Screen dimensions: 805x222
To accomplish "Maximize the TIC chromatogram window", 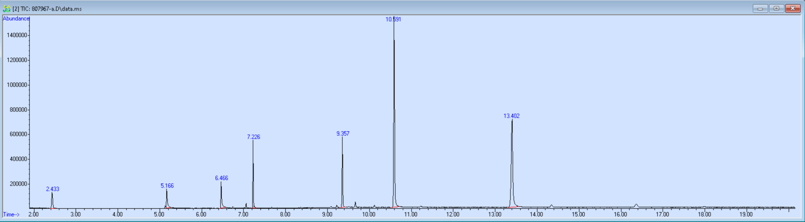I will click(x=776, y=8).
